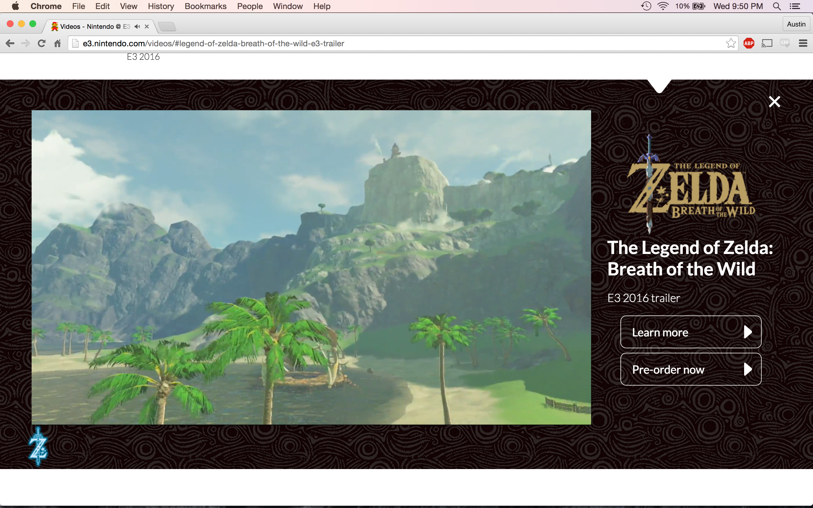Click the e3.nintendo.com address bar
The image size is (813, 508).
tap(370, 43)
